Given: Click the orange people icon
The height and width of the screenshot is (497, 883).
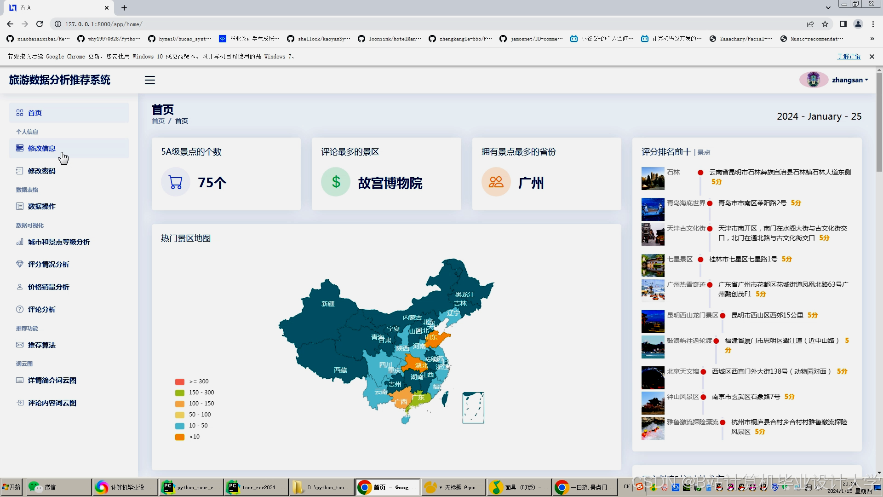Looking at the screenshot, I should tap(496, 182).
